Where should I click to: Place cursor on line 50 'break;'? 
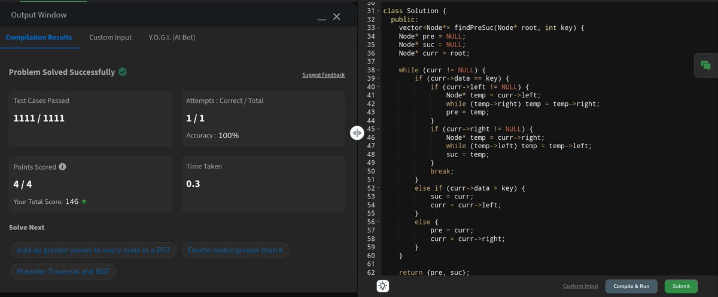pos(442,172)
